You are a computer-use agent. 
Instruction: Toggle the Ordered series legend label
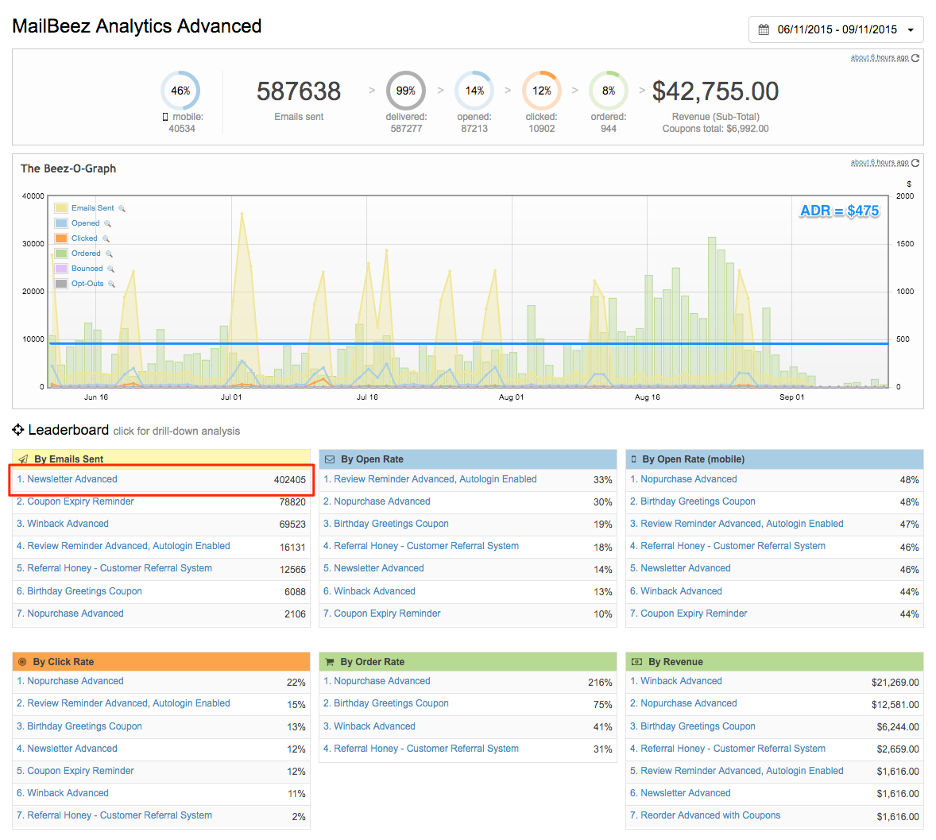click(86, 254)
